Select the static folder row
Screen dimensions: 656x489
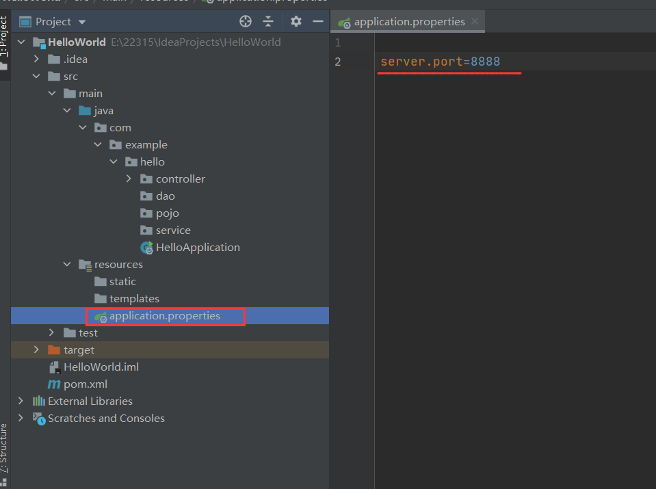[170, 282]
